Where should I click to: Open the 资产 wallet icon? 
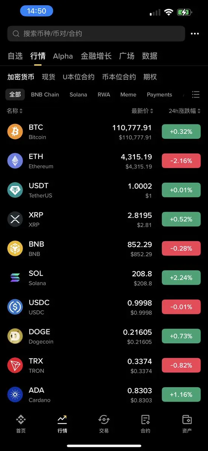187,419
